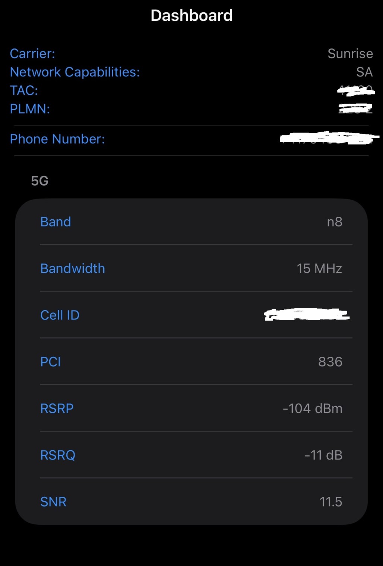Tap the -104 dBm RSRP value
The width and height of the screenshot is (383, 566).
tap(312, 408)
